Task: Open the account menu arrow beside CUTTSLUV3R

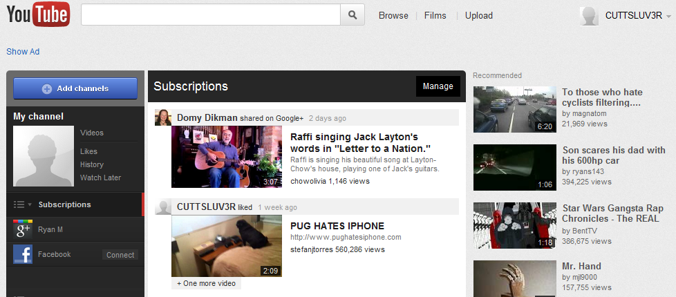Action: pyautogui.click(x=668, y=17)
